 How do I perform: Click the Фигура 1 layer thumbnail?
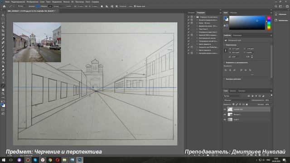pos(230,115)
